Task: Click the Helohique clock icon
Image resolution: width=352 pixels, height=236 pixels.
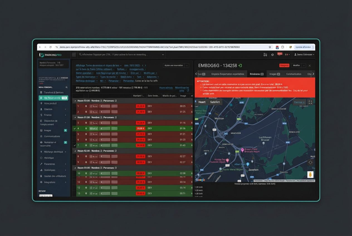Action: 41,158
